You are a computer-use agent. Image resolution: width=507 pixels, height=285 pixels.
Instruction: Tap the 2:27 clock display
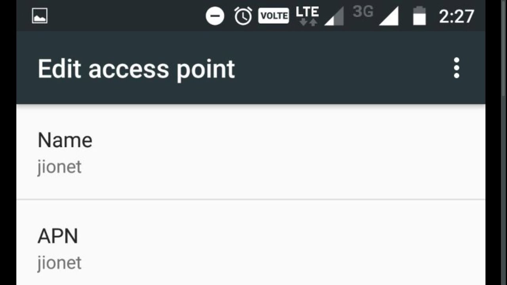click(x=457, y=16)
